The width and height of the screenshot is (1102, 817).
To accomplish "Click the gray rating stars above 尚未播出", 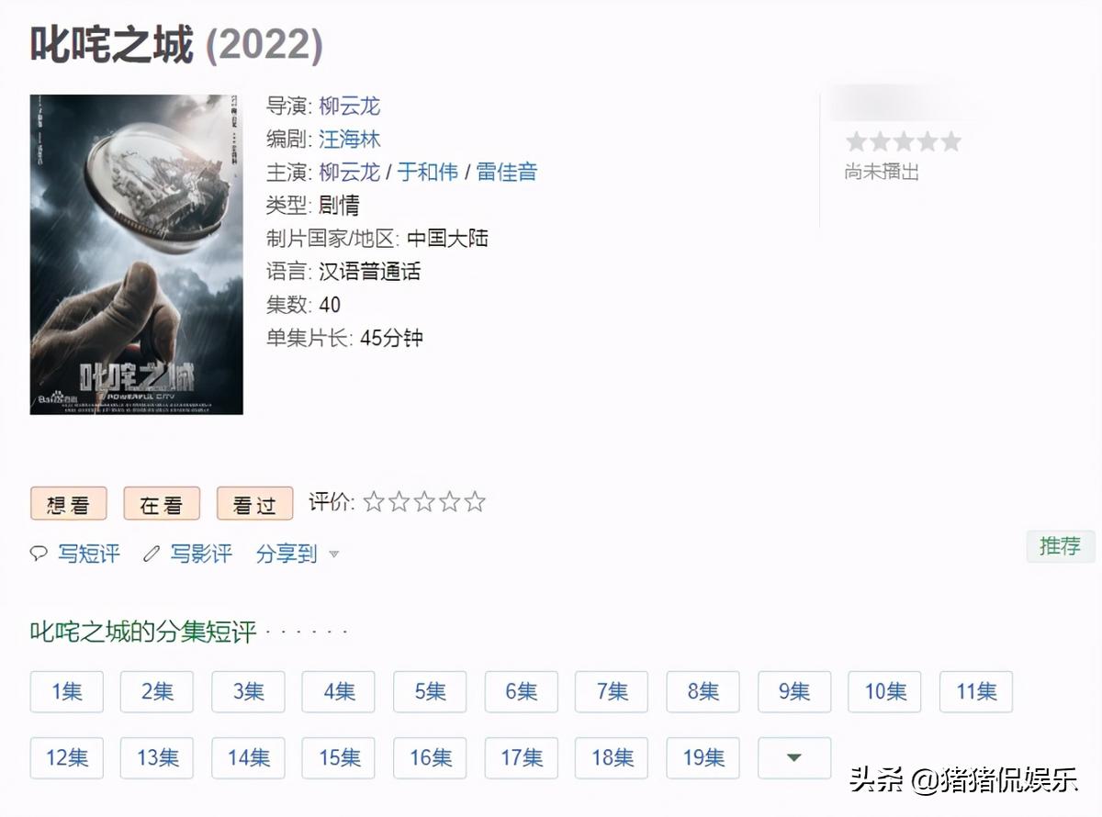I will click(x=903, y=141).
